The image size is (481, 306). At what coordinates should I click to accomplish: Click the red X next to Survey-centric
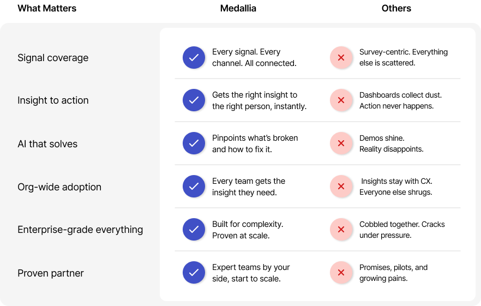point(341,57)
